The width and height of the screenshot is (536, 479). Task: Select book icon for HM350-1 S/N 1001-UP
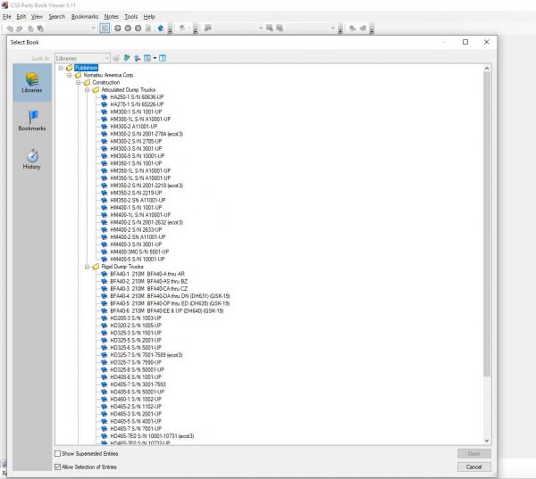pos(104,163)
